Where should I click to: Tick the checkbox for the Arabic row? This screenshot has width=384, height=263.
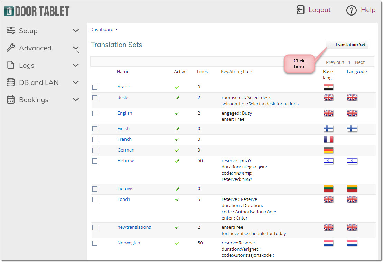[95, 87]
